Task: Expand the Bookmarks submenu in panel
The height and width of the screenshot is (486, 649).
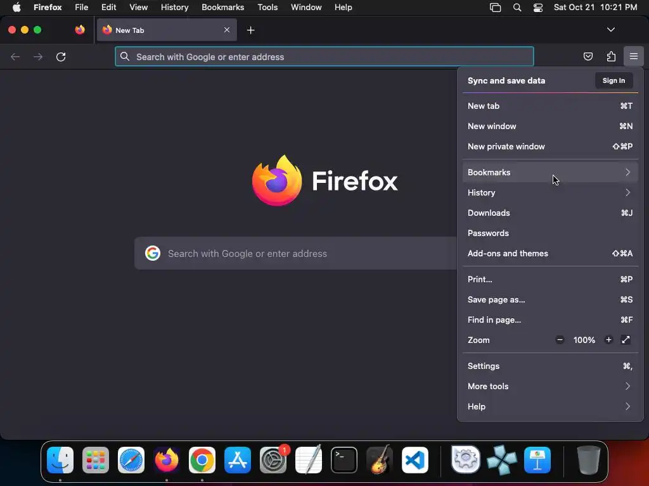Action: click(550, 172)
